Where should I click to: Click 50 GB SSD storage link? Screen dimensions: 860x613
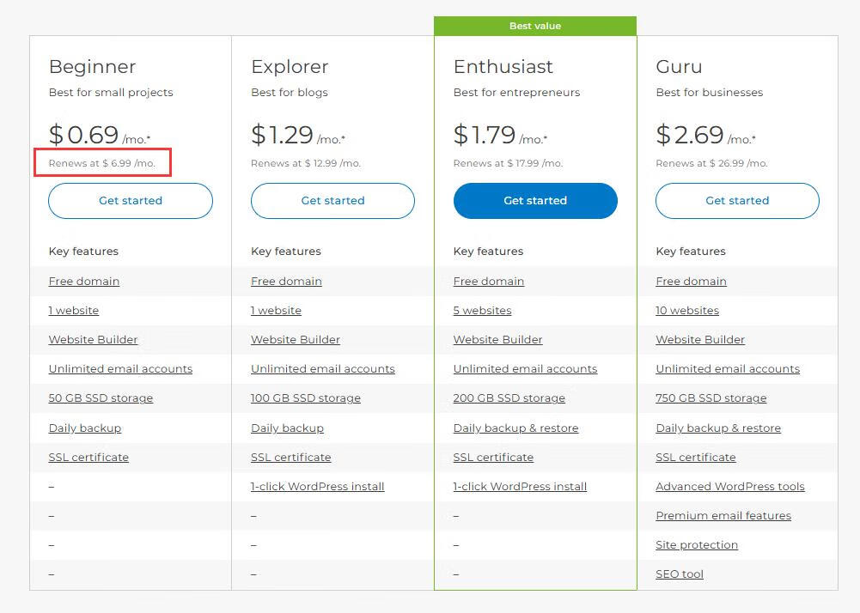click(101, 398)
